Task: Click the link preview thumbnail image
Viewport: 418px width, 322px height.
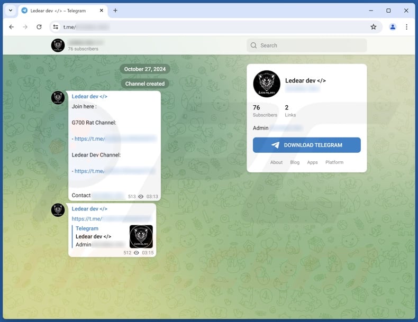Action: pyautogui.click(x=141, y=236)
